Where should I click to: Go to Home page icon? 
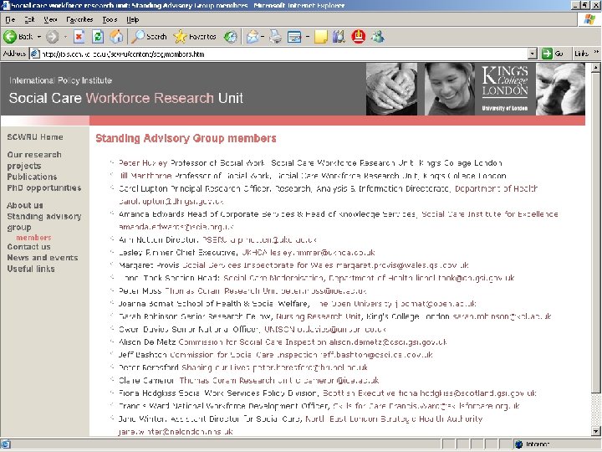point(116,37)
